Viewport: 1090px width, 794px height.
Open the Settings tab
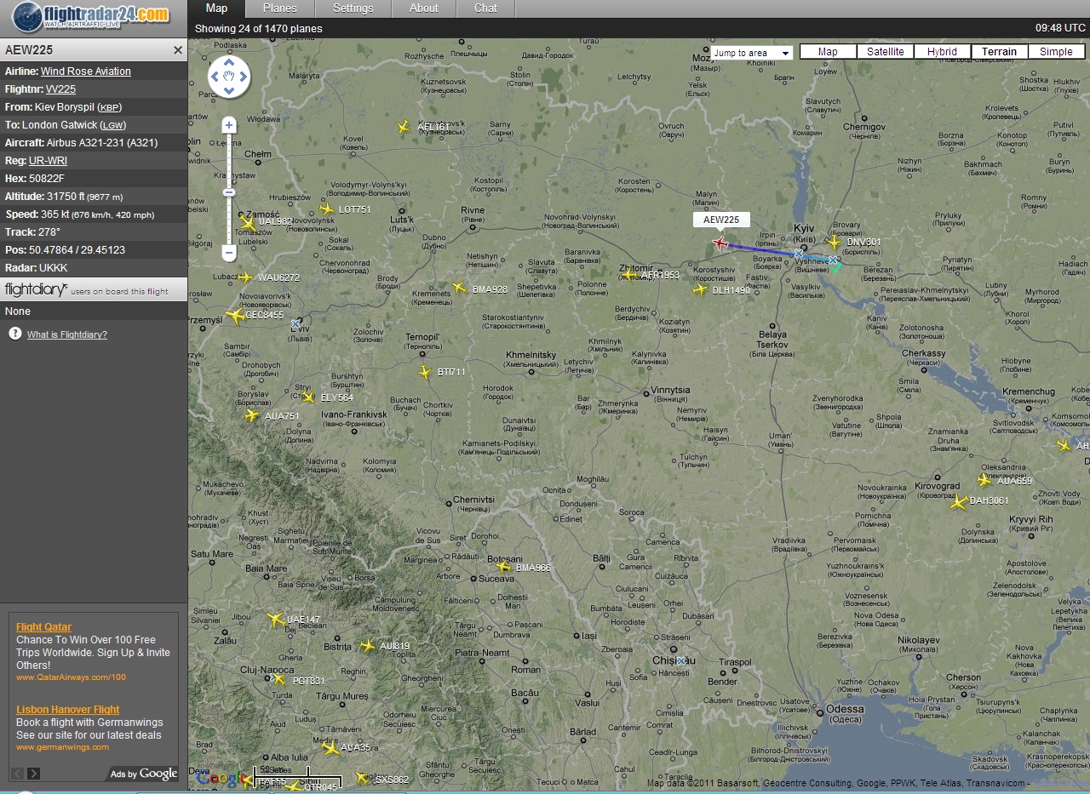coord(353,9)
